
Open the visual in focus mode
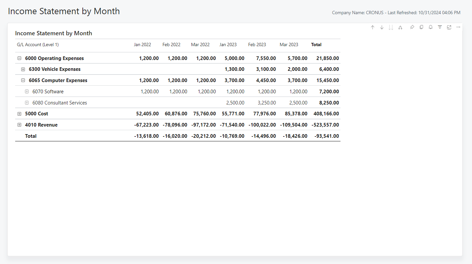(x=449, y=27)
